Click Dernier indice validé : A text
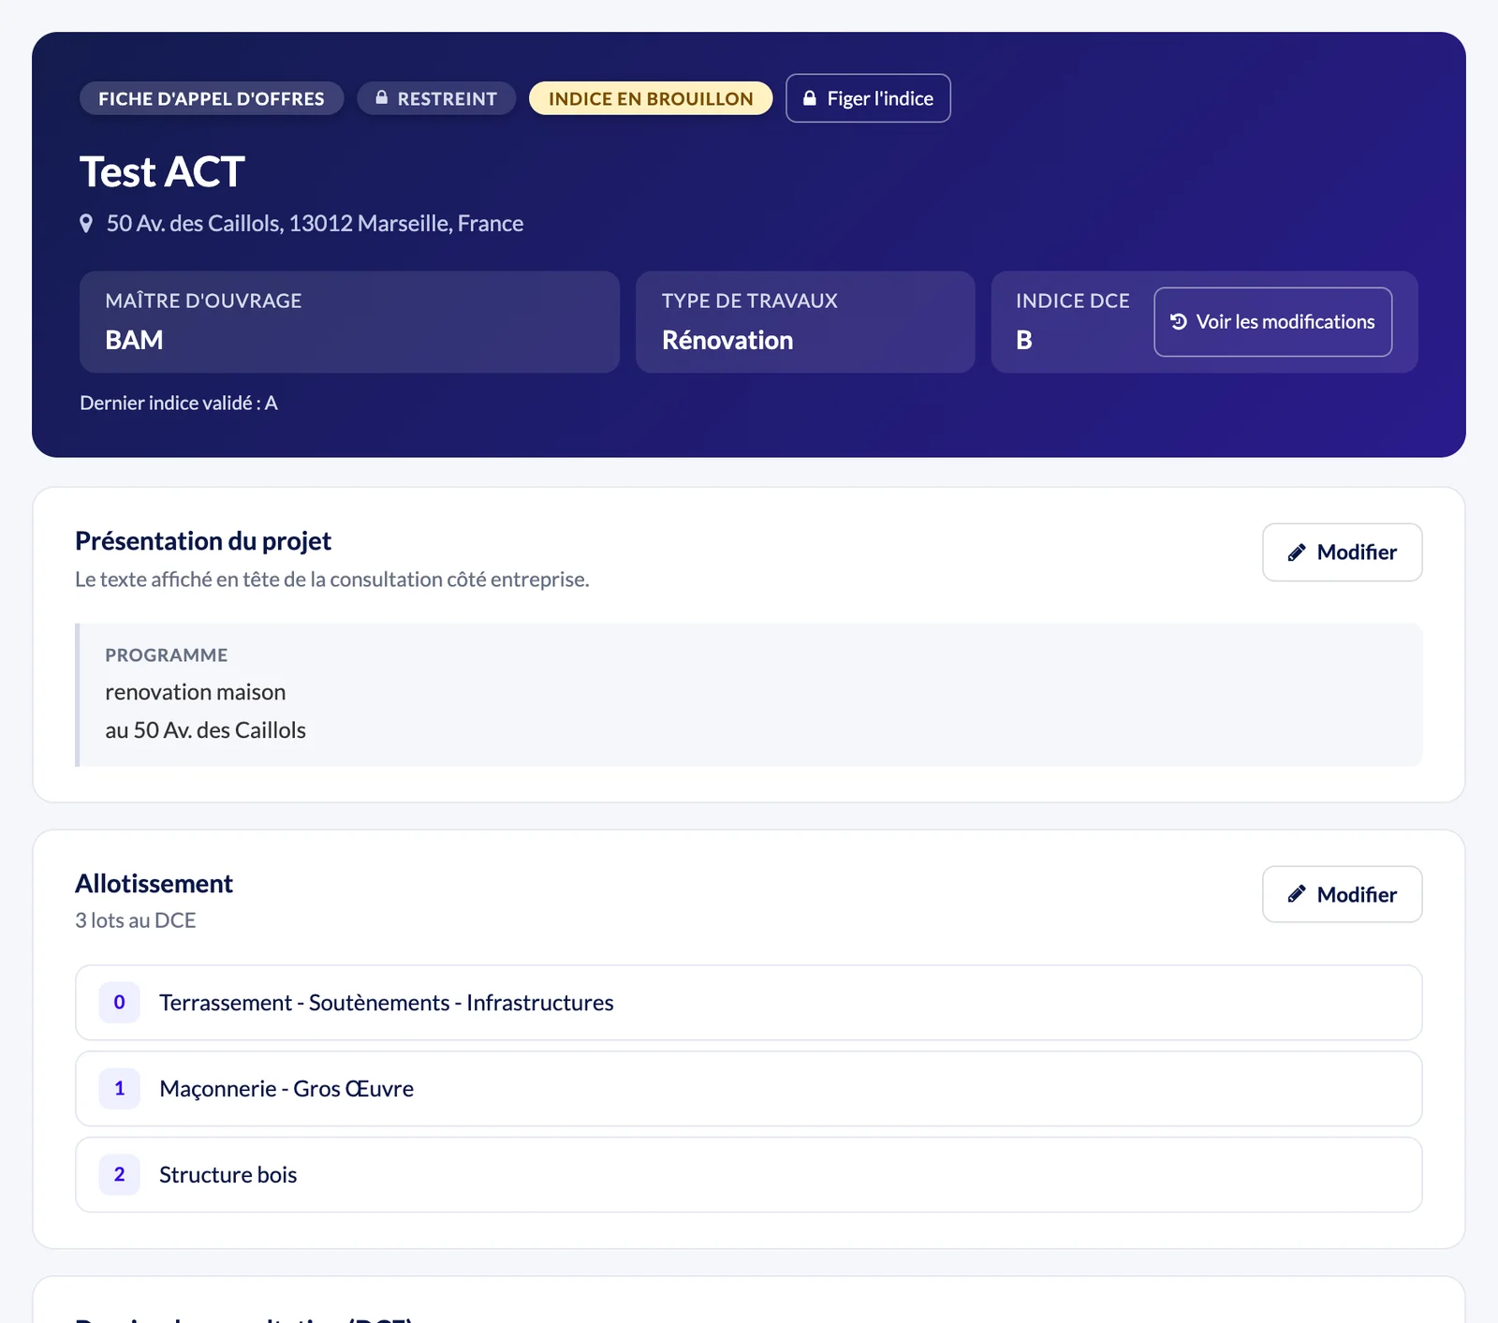The height and width of the screenshot is (1323, 1498). coord(179,404)
